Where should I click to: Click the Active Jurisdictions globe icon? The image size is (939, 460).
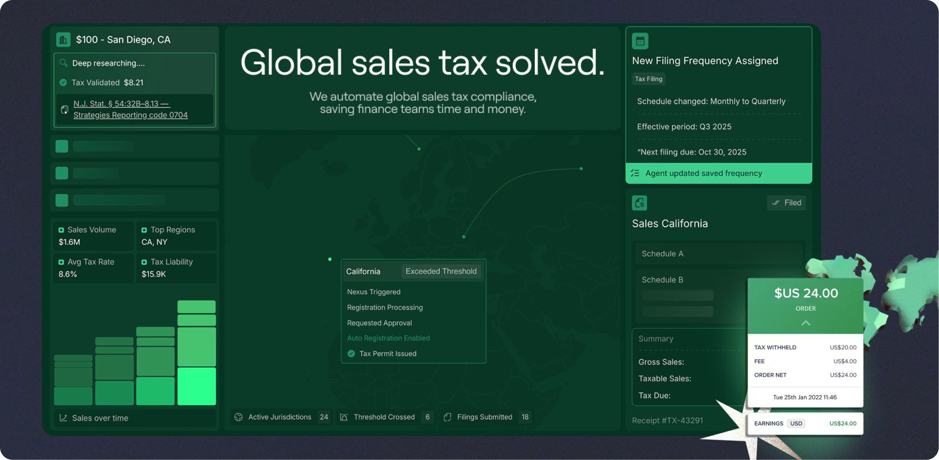238,417
